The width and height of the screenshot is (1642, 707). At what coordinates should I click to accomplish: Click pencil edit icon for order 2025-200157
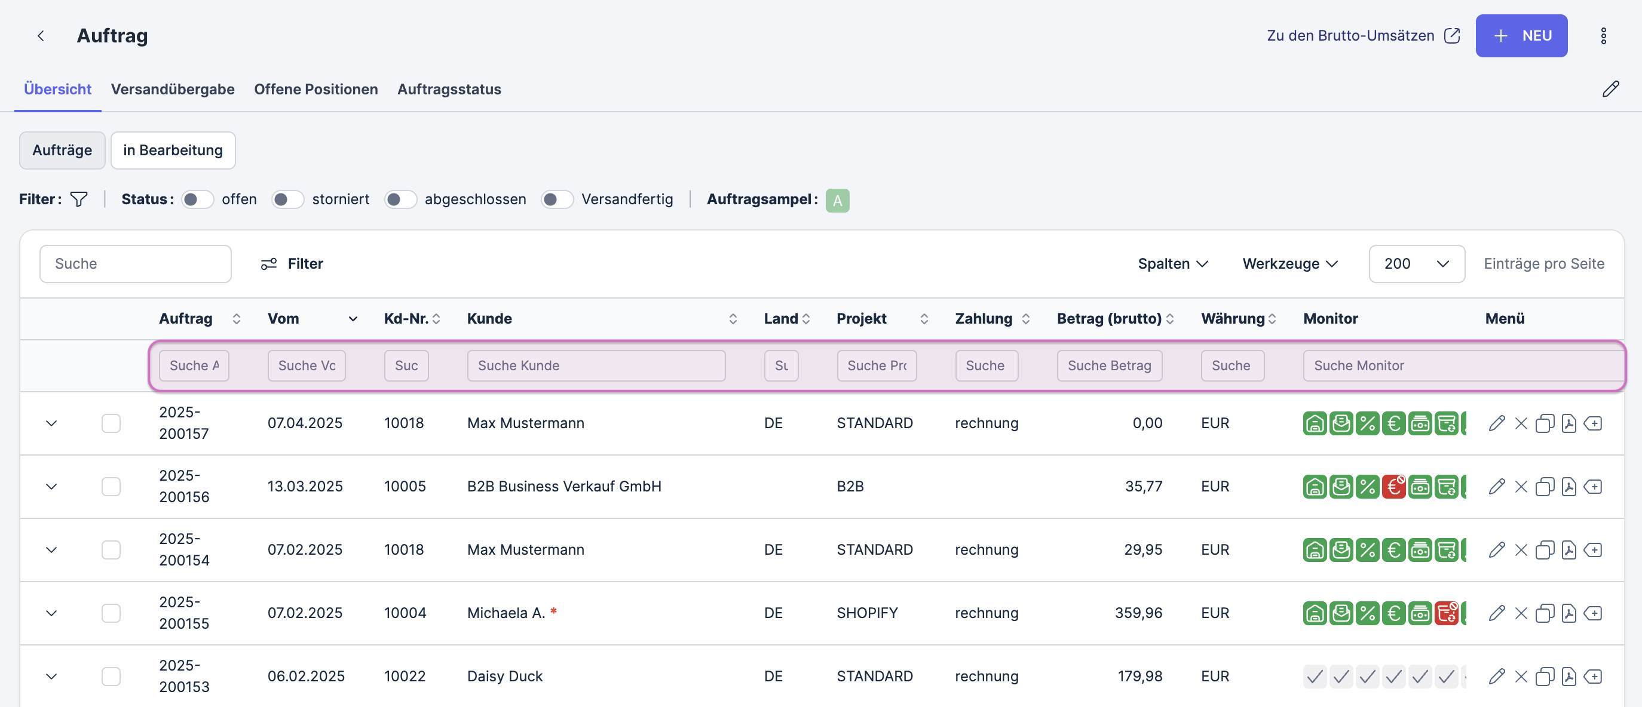[x=1497, y=423]
